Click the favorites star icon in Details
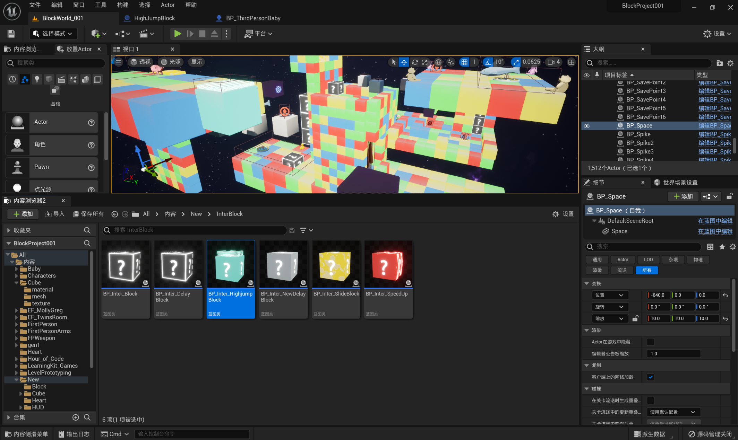Screen dimensions: 738x440 pyautogui.click(x=722, y=246)
